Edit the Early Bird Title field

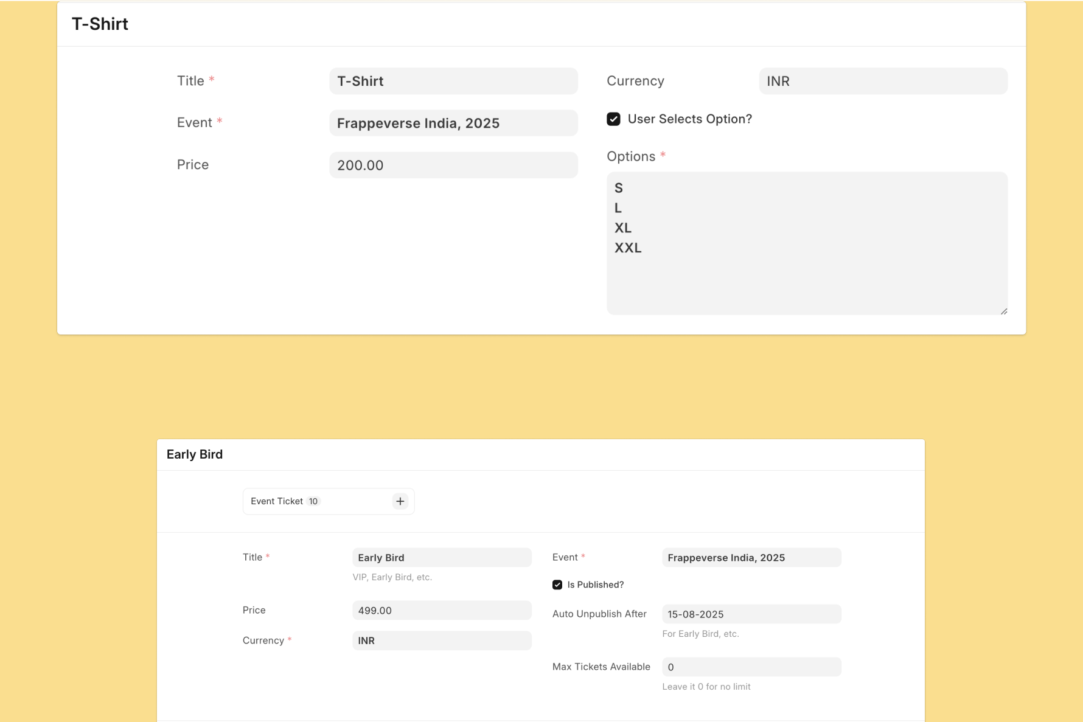[x=442, y=557]
